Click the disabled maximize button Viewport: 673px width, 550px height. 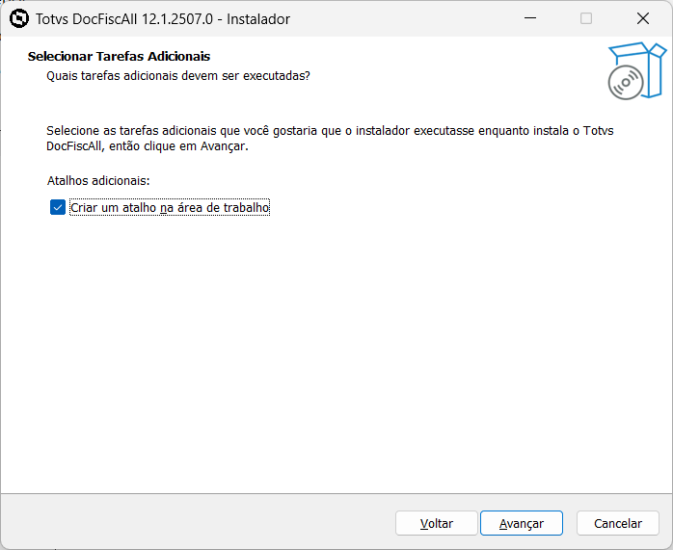[586, 18]
